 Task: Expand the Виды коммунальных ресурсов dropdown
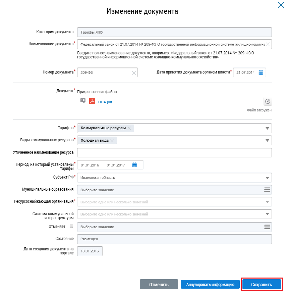(x=267, y=141)
